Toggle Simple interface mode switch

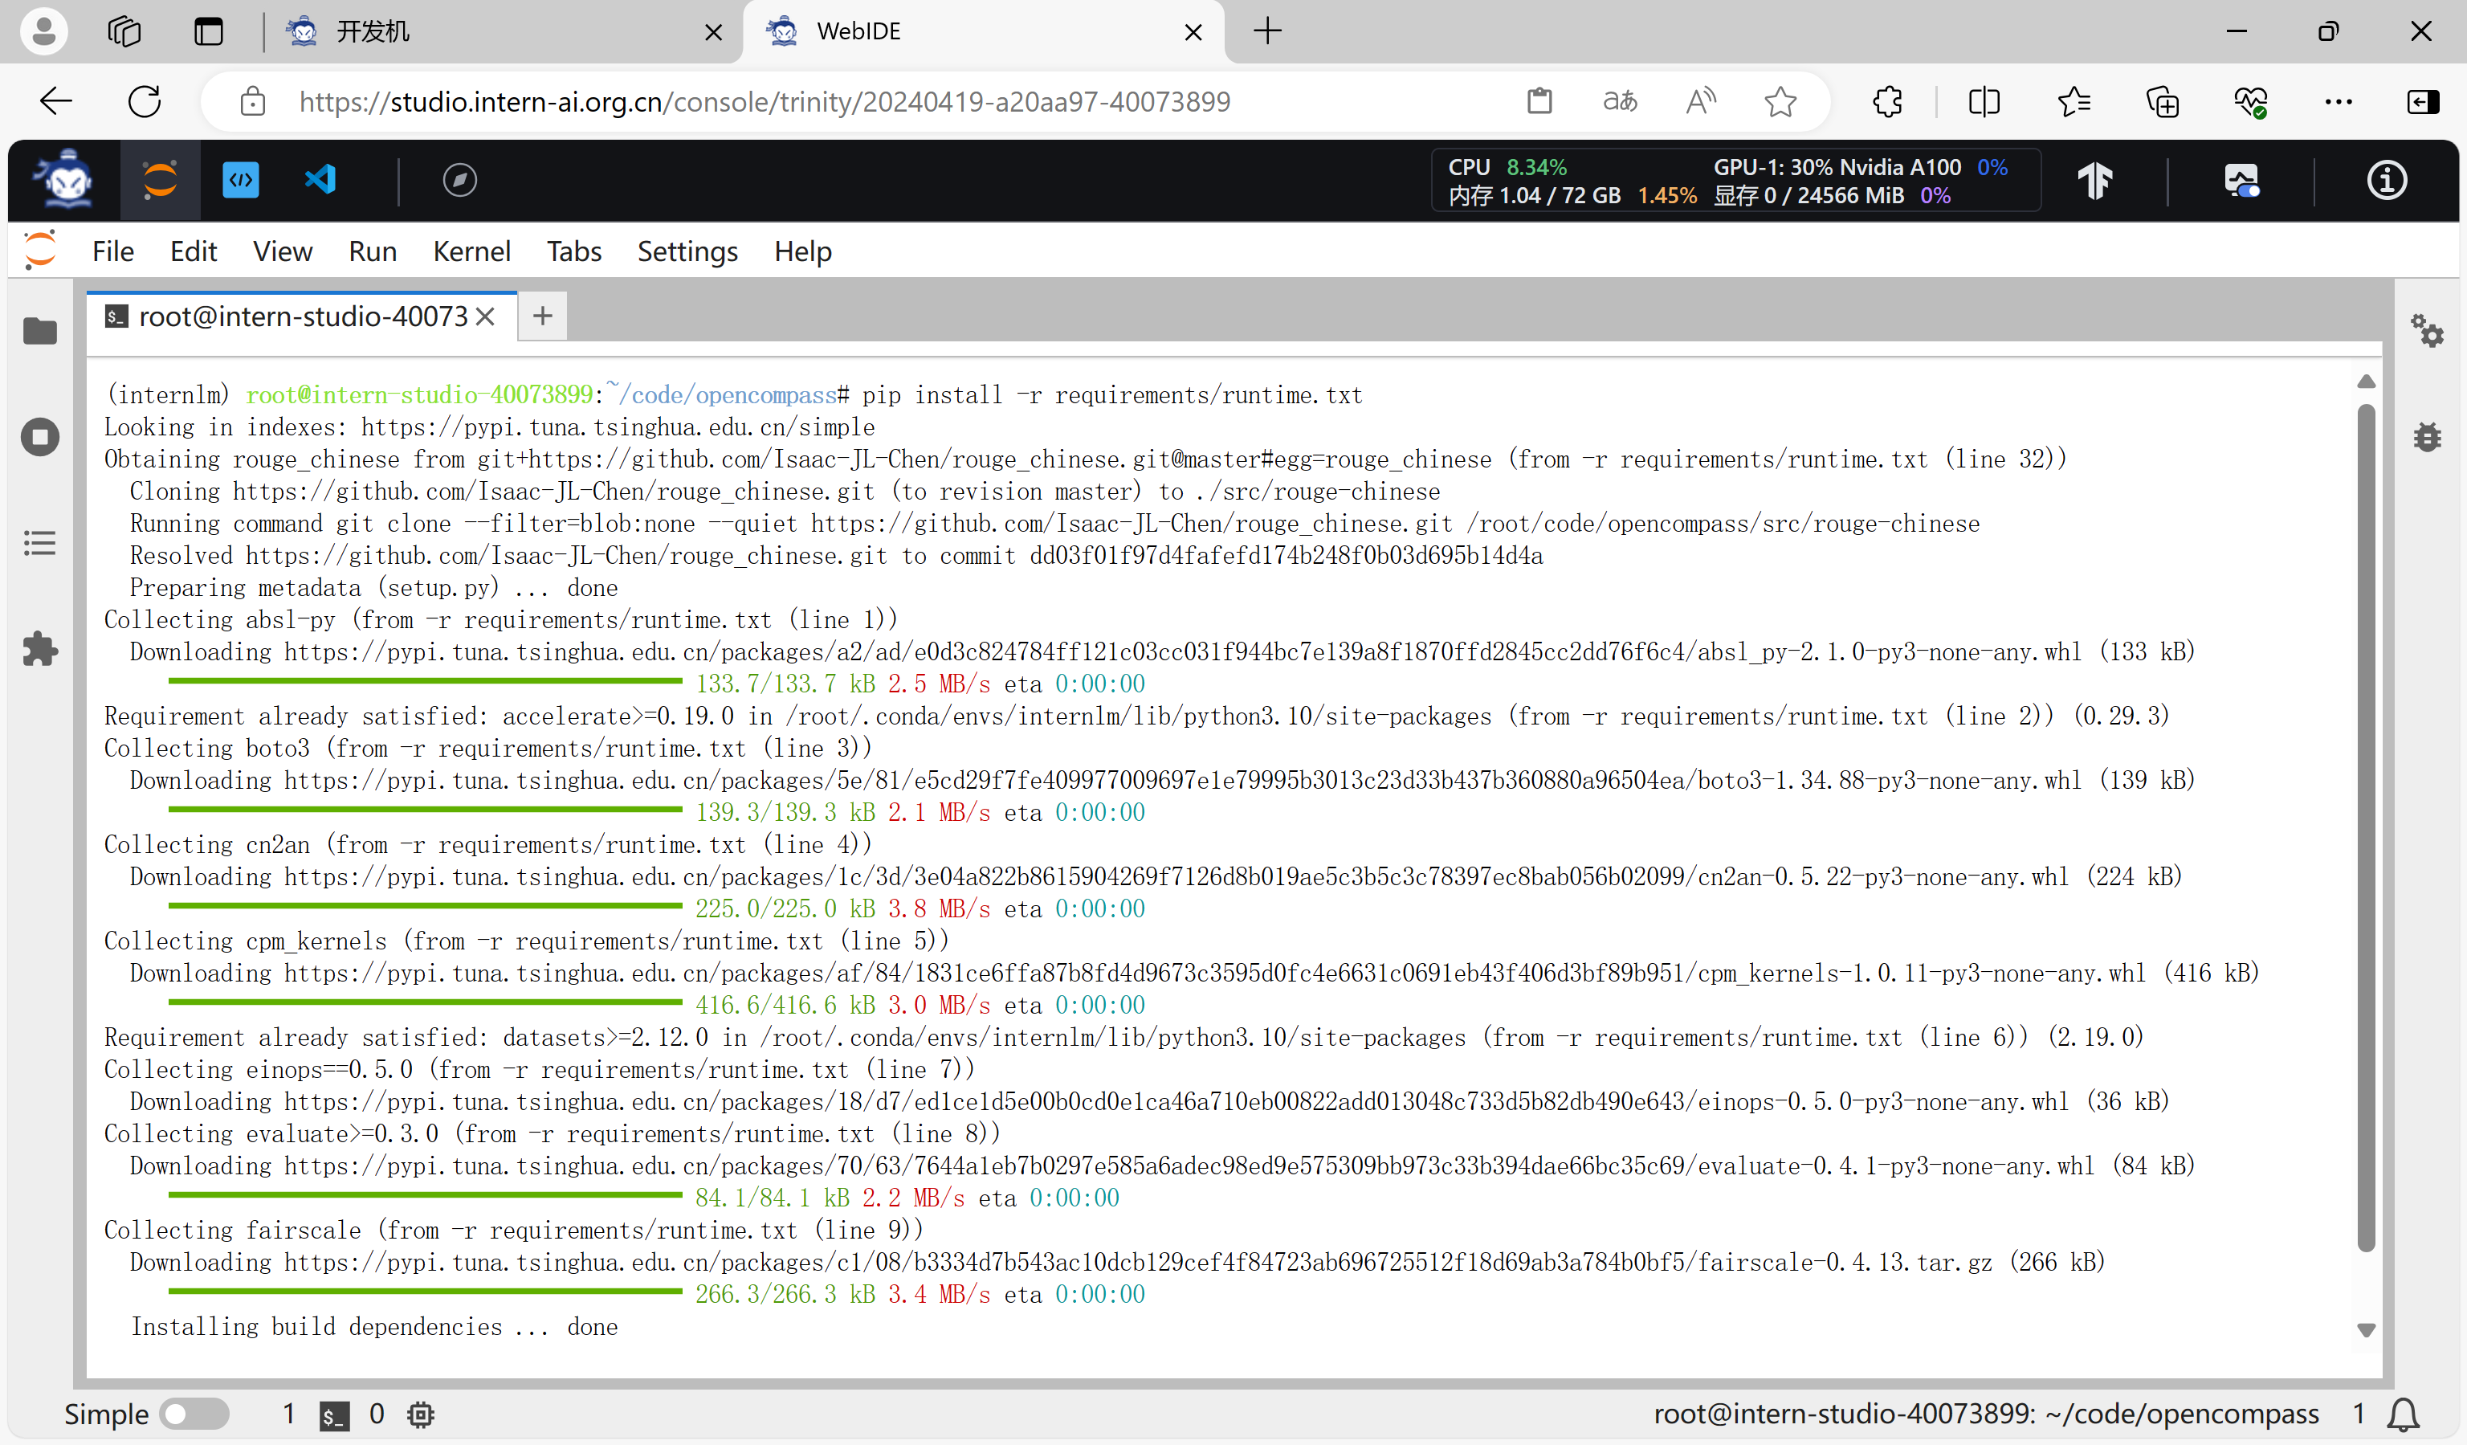coord(195,1414)
